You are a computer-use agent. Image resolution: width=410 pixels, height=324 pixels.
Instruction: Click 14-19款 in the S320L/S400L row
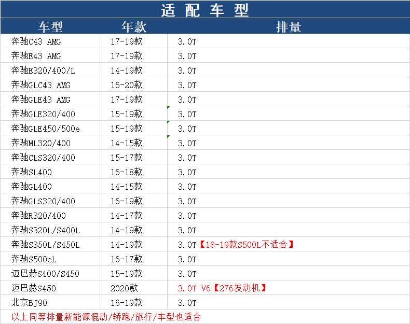tap(127, 230)
